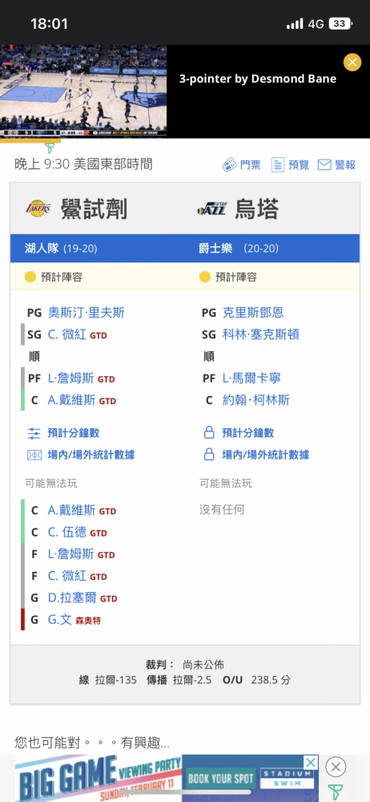Tap the BOOK YOUR SPOT ad button
Viewport: 370px width, 802px height.
[220, 779]
